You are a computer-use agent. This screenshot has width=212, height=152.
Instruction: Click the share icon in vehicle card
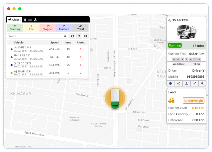pos(179,83)
